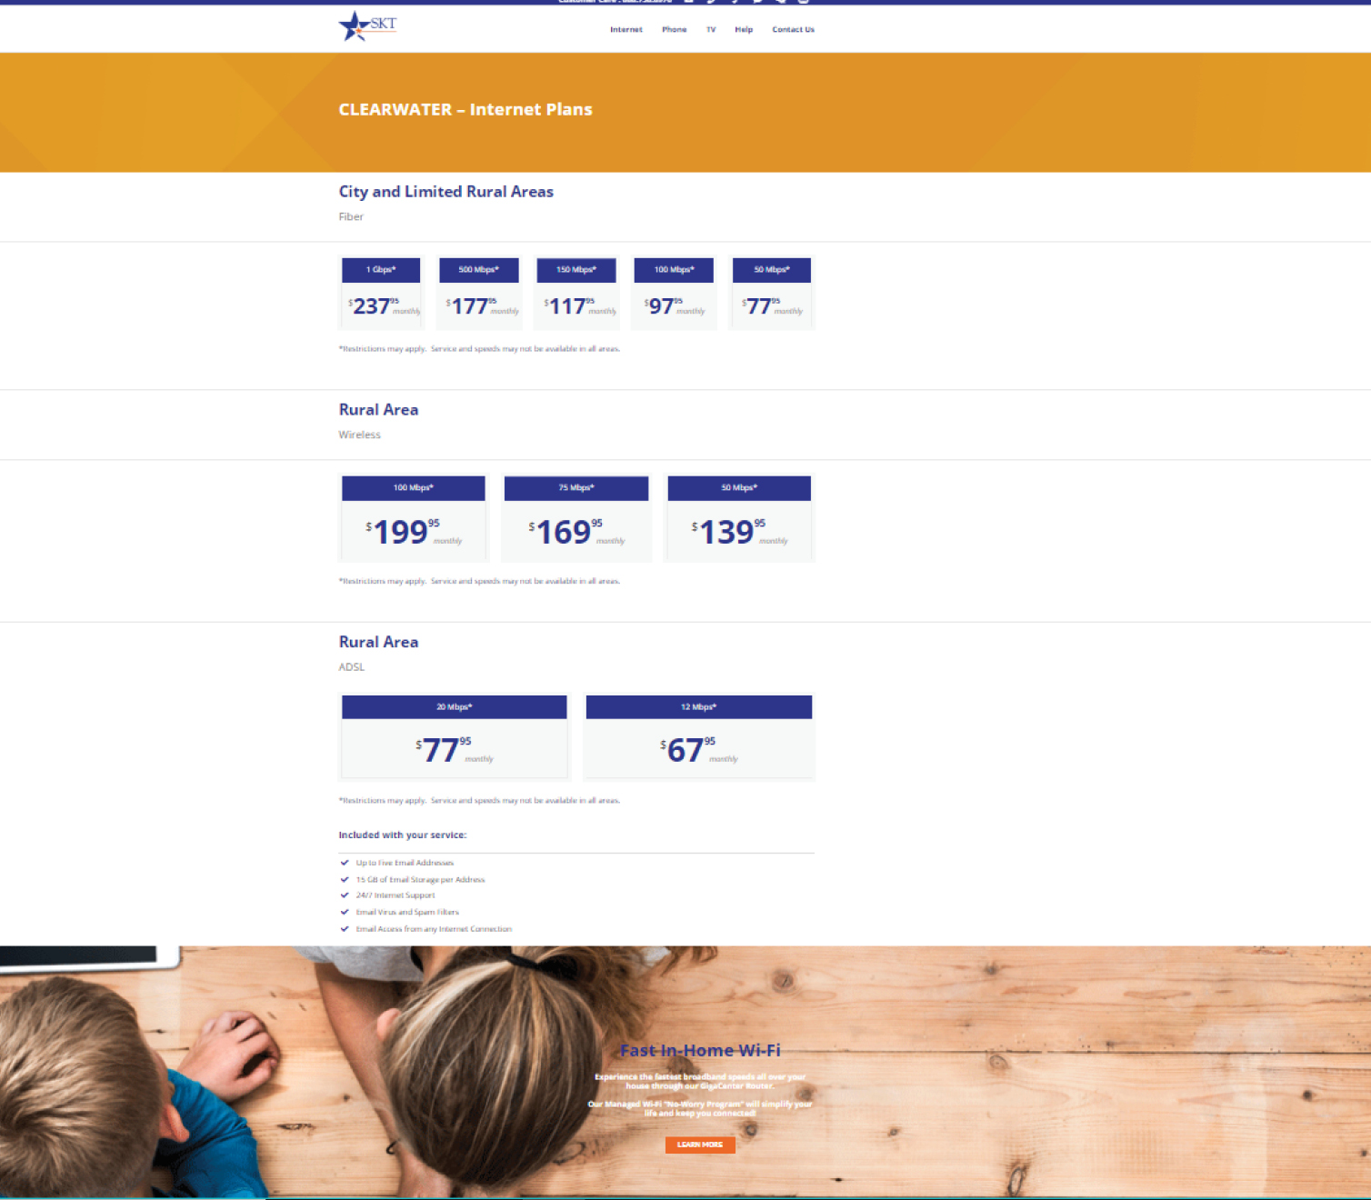1371x1200 pixels.
Task: Click the checkmark beside Up to Five Email Addresses
Action: coord(345,863)
